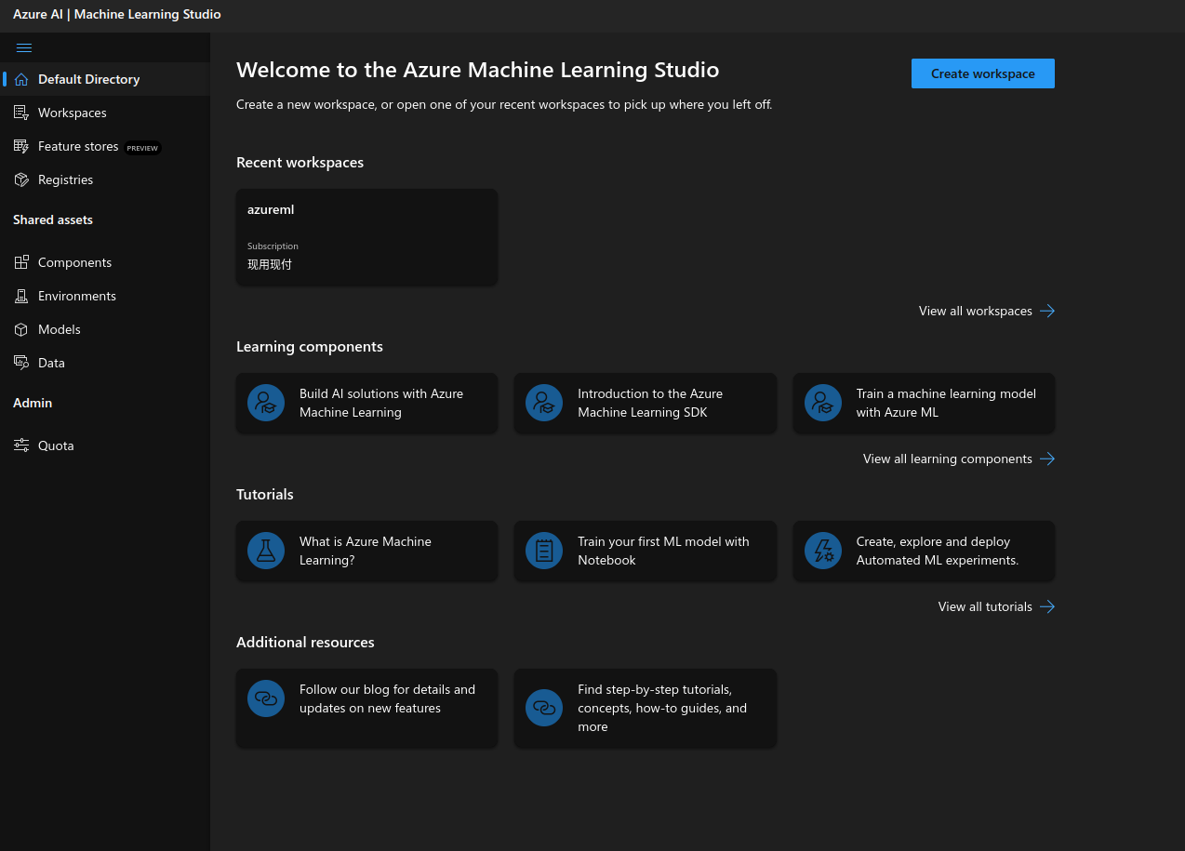Click the Models icon in sidebar

point(21,329)
